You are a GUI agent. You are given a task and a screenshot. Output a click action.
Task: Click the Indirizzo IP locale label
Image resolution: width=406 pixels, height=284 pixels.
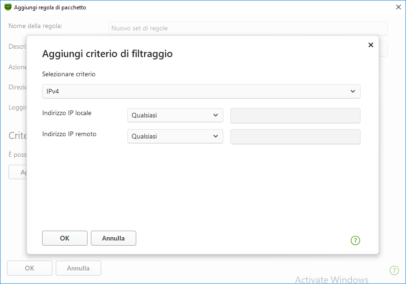(x=66, y=113)
